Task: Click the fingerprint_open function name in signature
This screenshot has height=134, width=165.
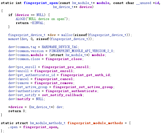Action: (x=41, y=3)
